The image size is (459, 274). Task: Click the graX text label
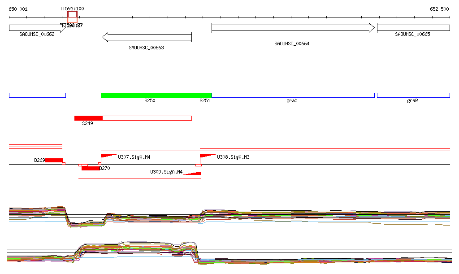click(x=292, y=101)
